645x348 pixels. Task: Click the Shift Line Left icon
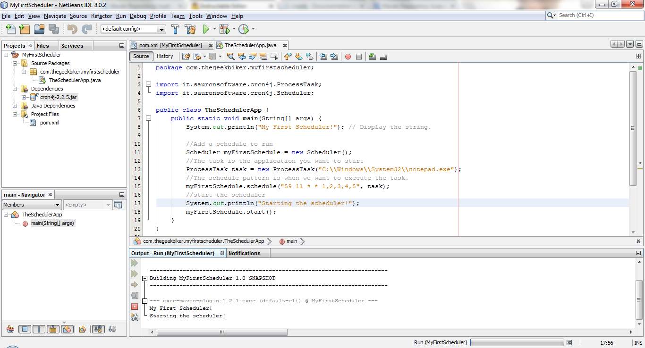(x=323, y=57)
